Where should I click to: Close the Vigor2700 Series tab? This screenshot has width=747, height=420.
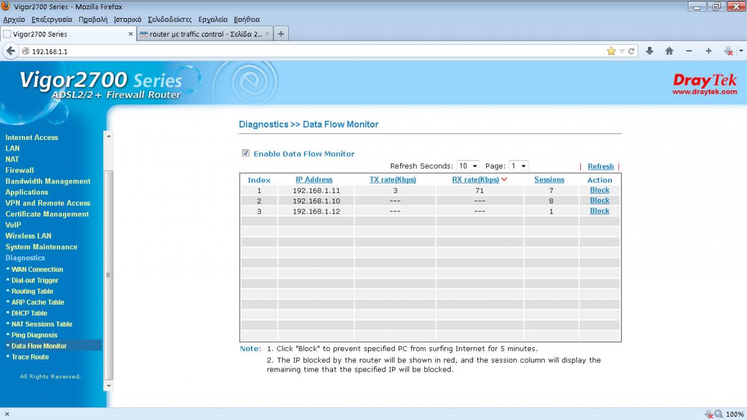[x=131, y=34]
